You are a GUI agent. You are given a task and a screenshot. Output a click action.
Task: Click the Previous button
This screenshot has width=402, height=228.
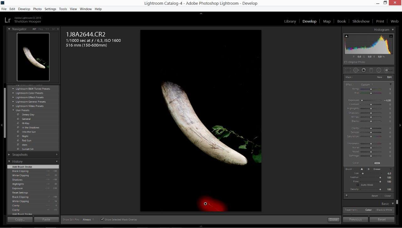click(355, 220)
